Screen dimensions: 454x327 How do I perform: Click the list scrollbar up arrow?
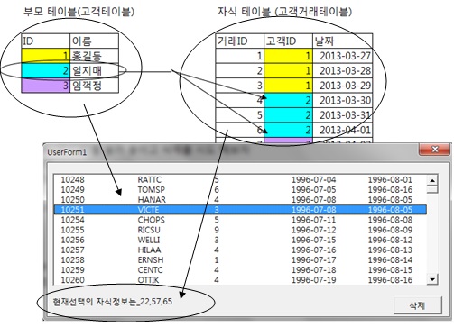tap(432, 180)
